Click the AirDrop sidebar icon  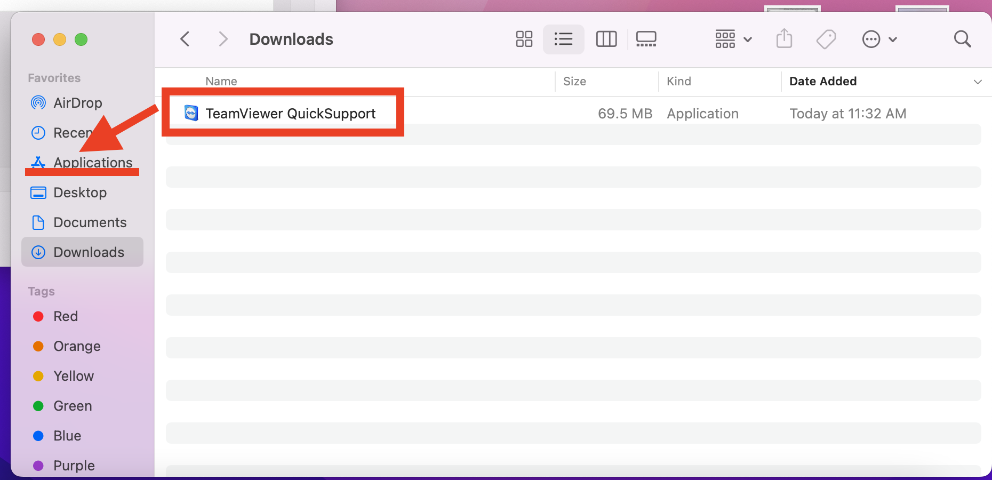click(38, 103)
